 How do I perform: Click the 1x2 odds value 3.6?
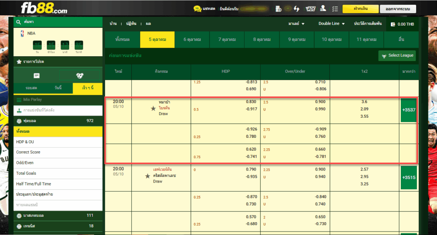[364, 102]
